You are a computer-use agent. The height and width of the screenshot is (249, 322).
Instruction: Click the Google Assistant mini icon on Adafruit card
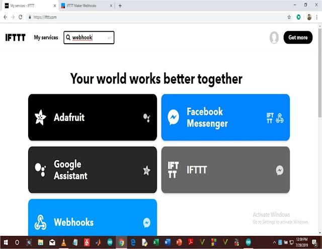tap(146, 118)
